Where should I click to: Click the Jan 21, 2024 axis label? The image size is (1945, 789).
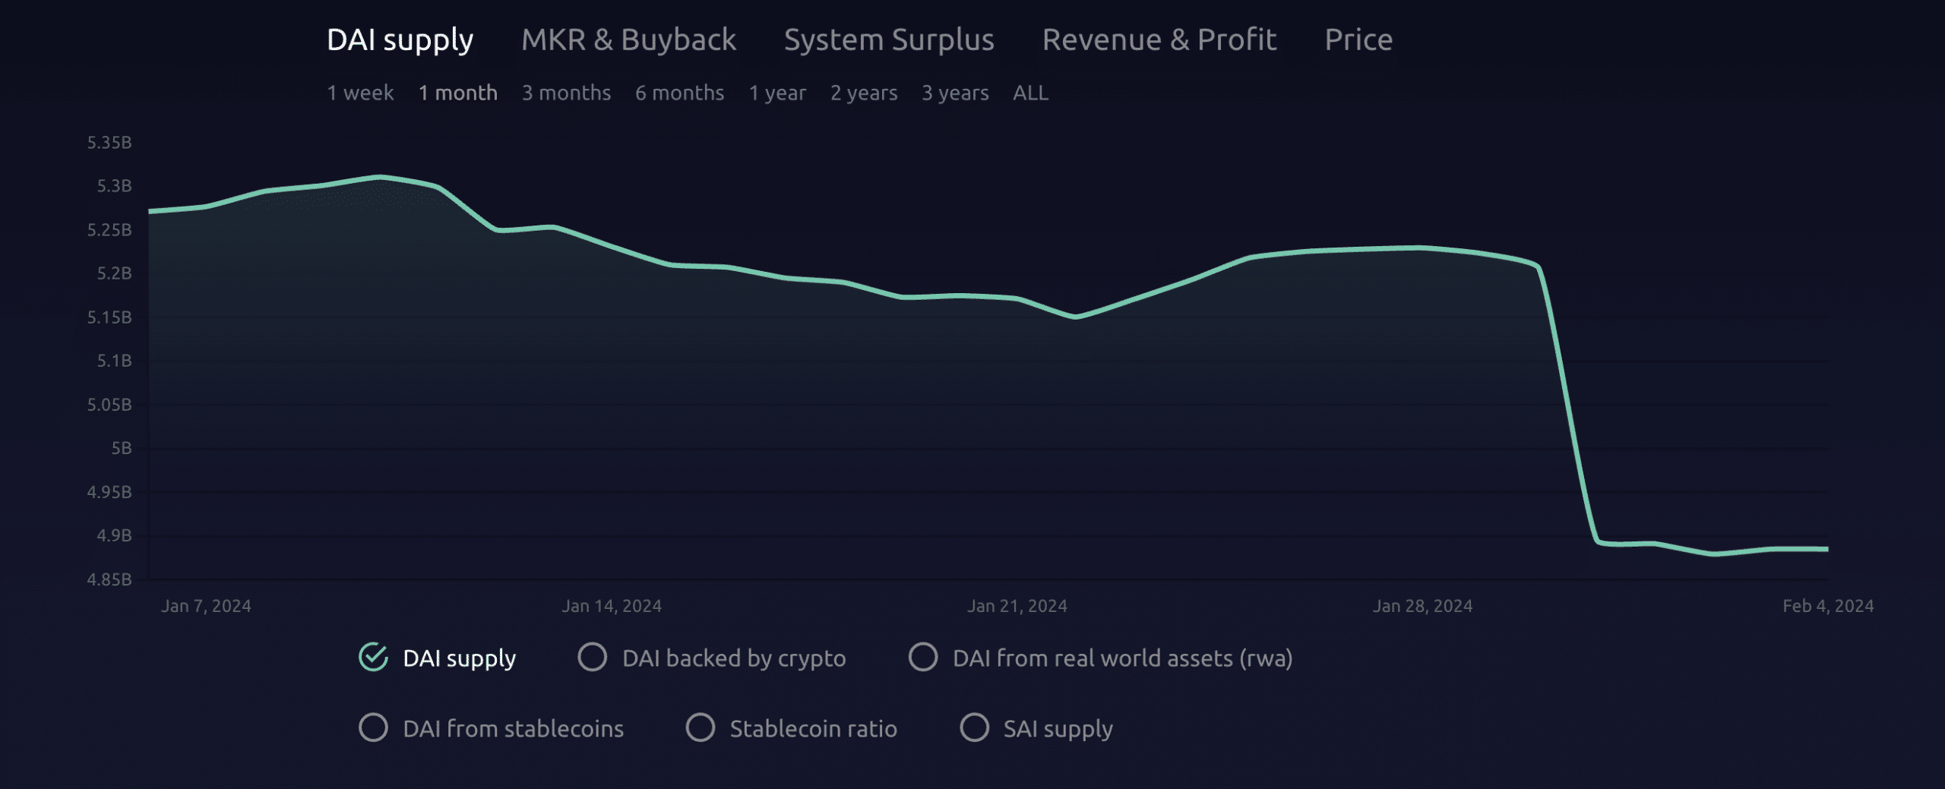pos(1017,606)
